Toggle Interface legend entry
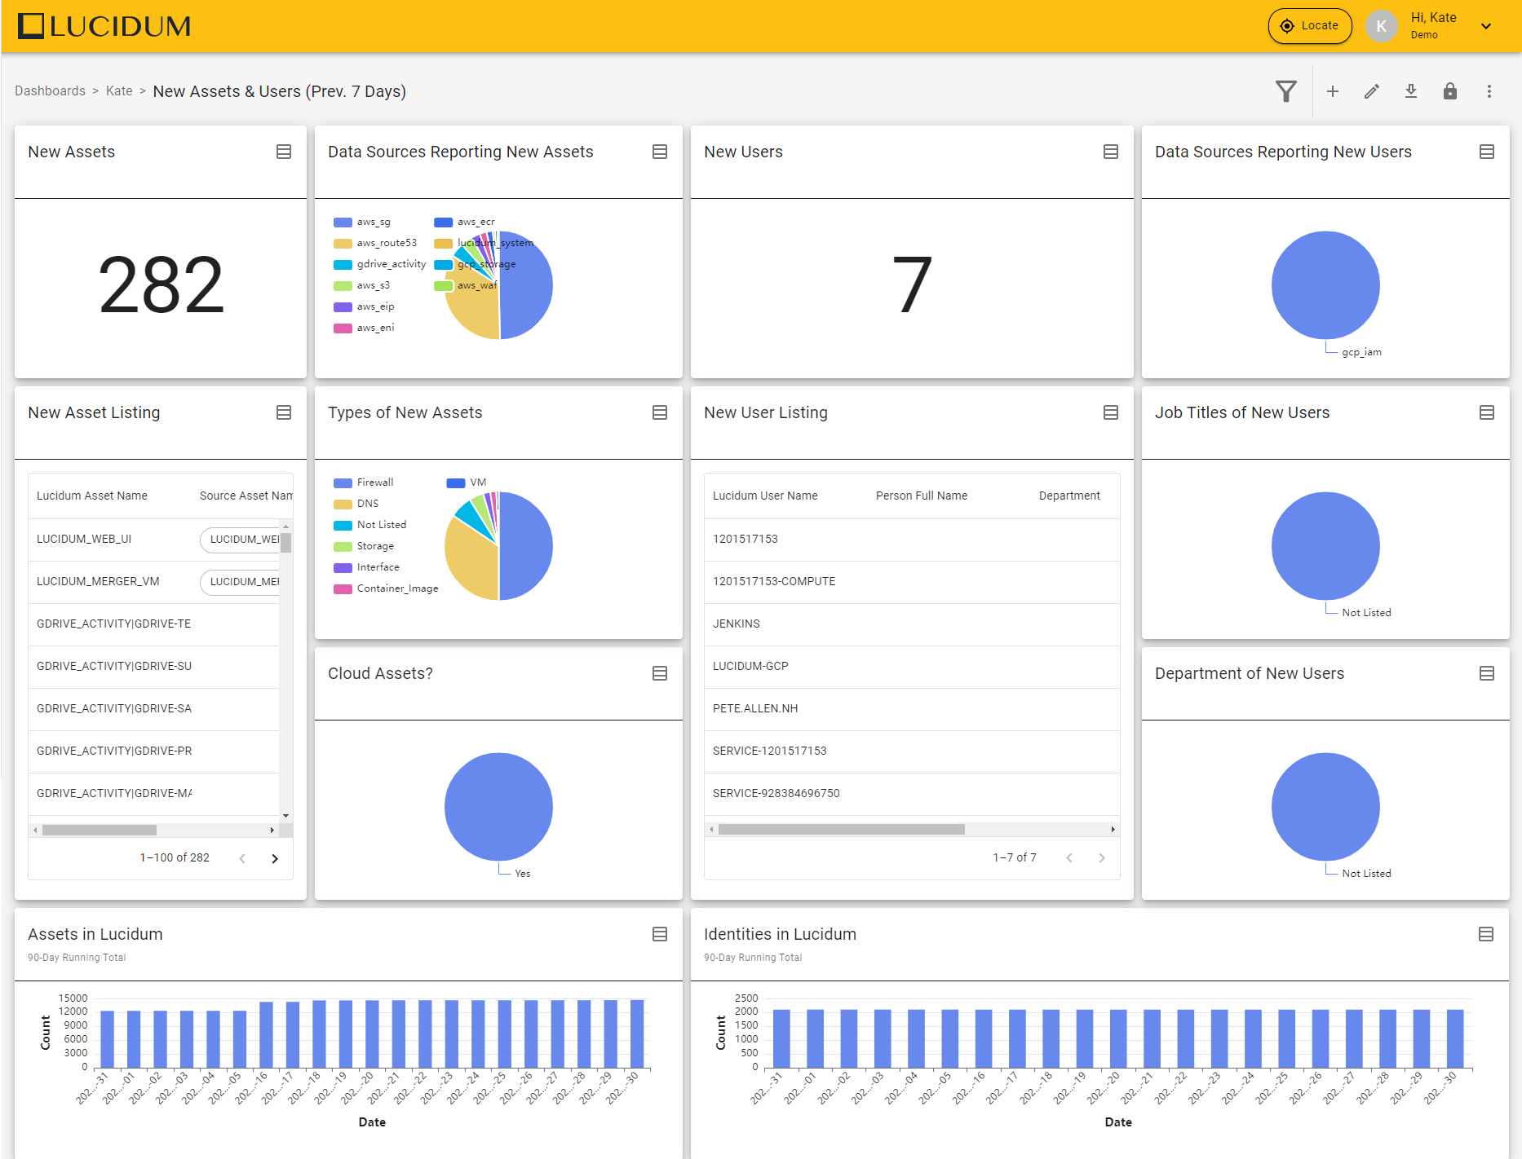 click(x=367, y=567)
